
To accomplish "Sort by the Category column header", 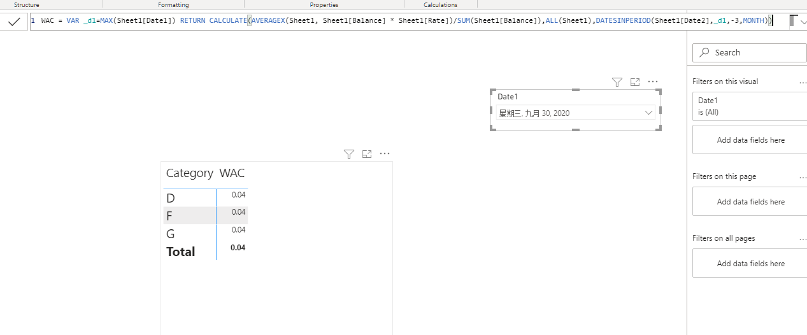I will pos(189,173).
